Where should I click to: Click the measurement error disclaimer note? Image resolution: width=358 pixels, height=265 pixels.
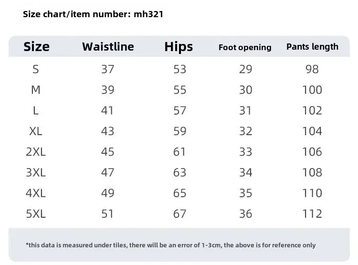click(x=171, y=245)
